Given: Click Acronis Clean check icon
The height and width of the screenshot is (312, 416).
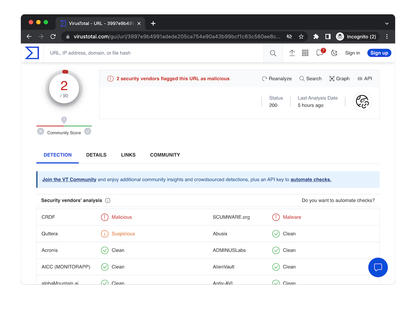Looking at the screenshot, I should (105, 250).
